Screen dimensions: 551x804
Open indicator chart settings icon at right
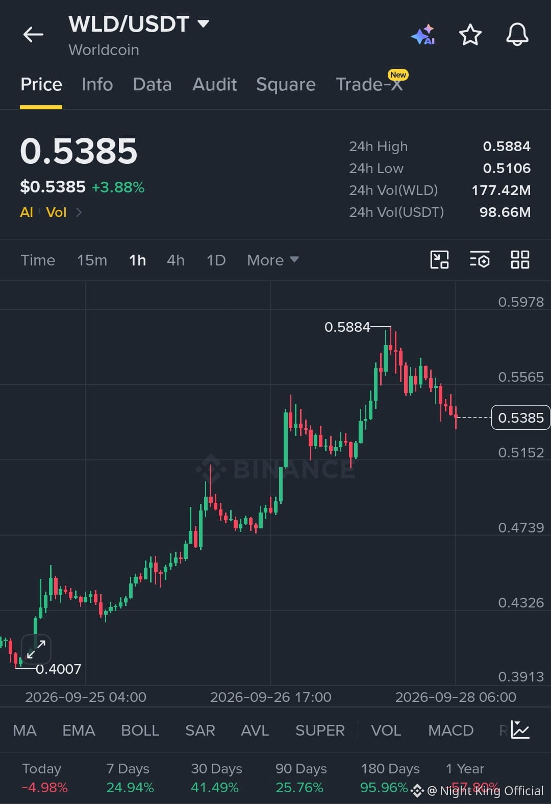tap(520, 730)
